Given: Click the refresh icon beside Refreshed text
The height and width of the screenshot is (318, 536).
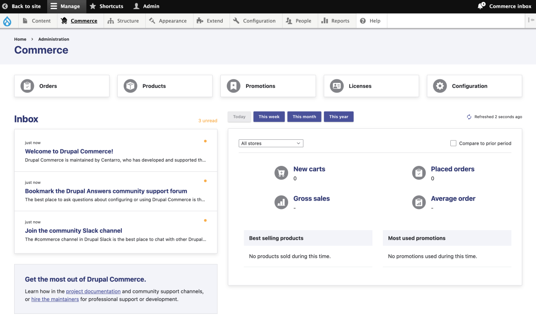Looking at the screenshot, I should [469, 117].
